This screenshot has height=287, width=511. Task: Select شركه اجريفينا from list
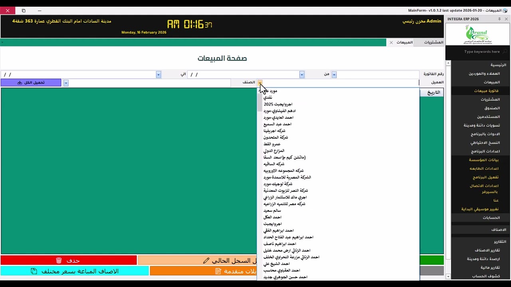[x=274, y=131]
